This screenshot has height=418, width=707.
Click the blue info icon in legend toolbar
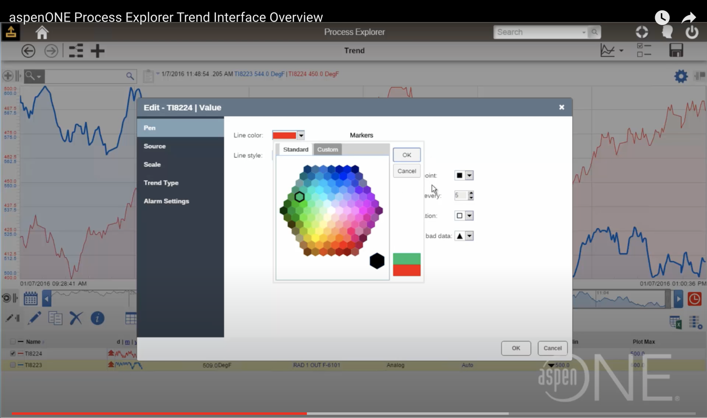tap(97, 319)
